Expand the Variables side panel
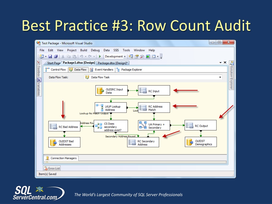Viewport: 272px width, 204px height. [x=39, y=87]
